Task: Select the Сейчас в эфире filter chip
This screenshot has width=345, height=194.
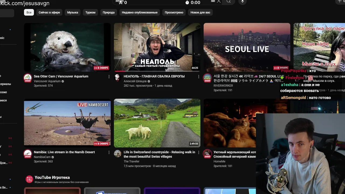Action: [49, 12]
